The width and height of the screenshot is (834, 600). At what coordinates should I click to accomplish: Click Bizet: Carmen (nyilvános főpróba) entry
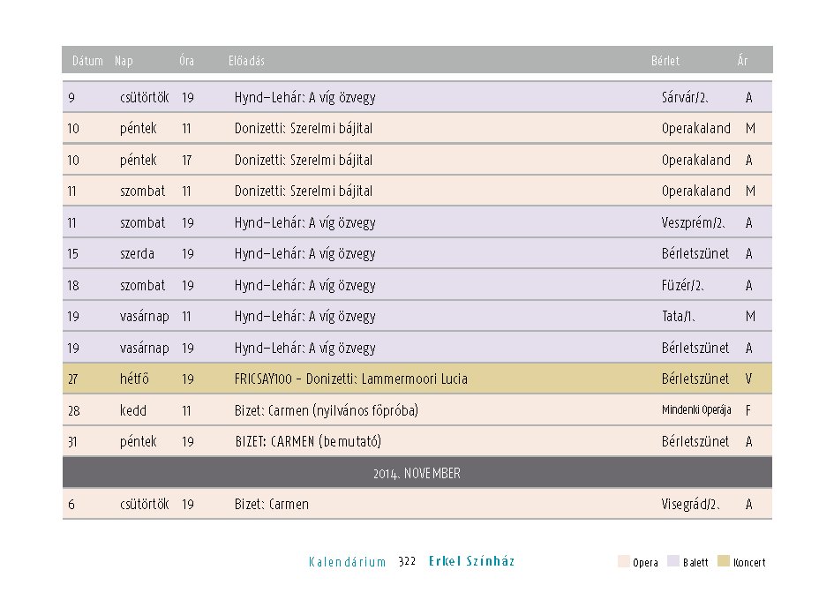326,410
